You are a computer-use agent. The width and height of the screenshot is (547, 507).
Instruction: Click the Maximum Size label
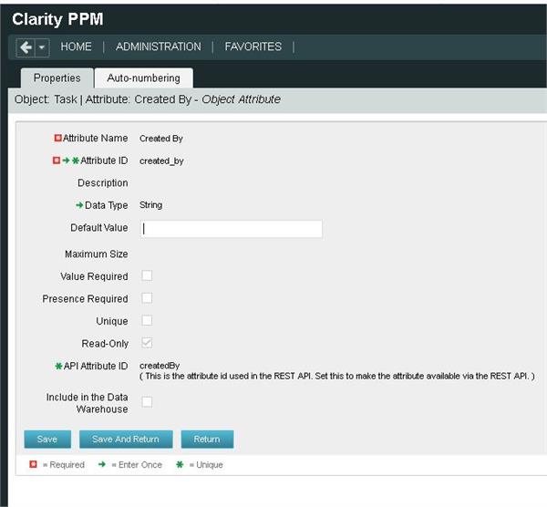[x=97, y=254]
